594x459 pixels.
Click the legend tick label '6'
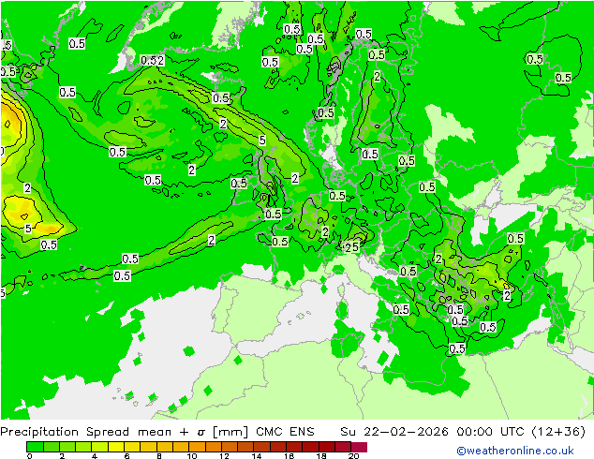tap(126, 456)
